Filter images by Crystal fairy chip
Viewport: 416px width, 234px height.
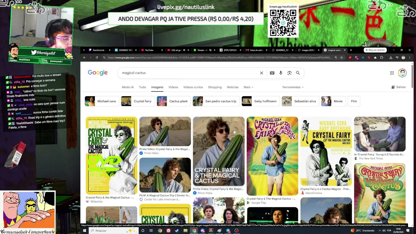138,101
